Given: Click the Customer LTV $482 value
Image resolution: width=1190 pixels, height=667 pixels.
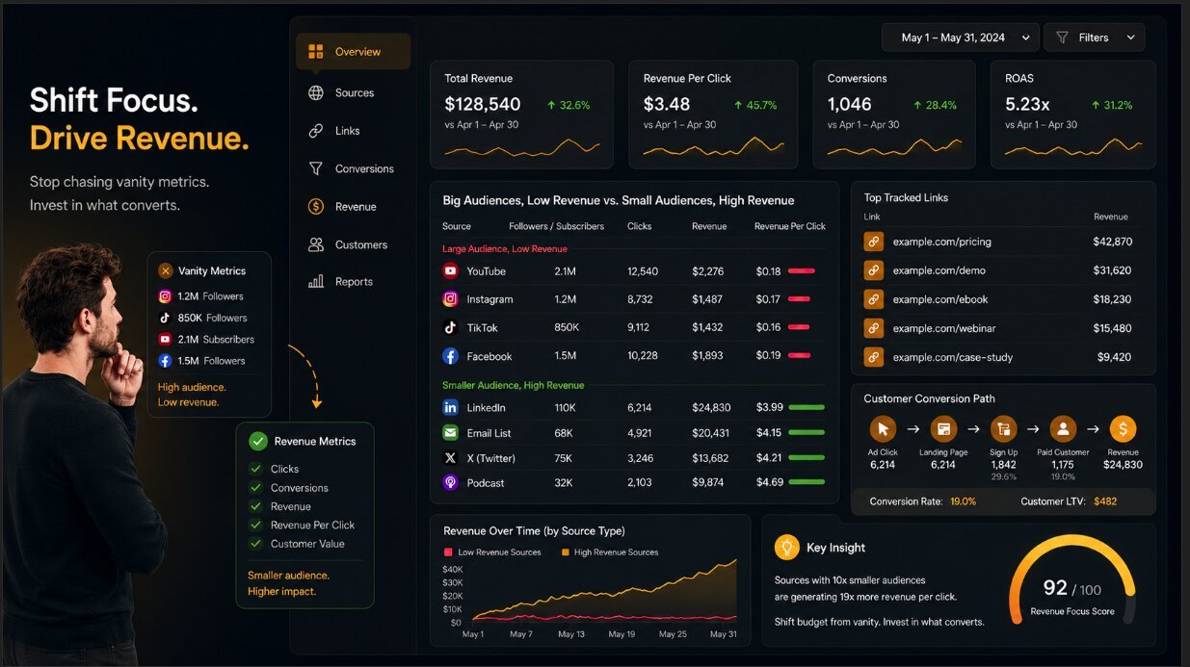Looking at the screenshot, I should coord(1105,501).
